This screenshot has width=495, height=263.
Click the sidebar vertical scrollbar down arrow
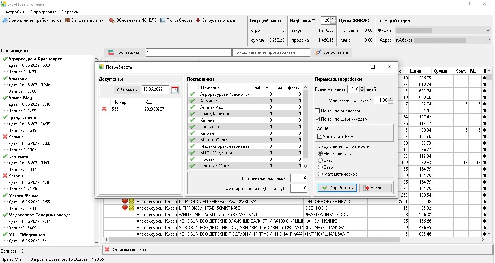pyautogui.click(x=96, y=243)
